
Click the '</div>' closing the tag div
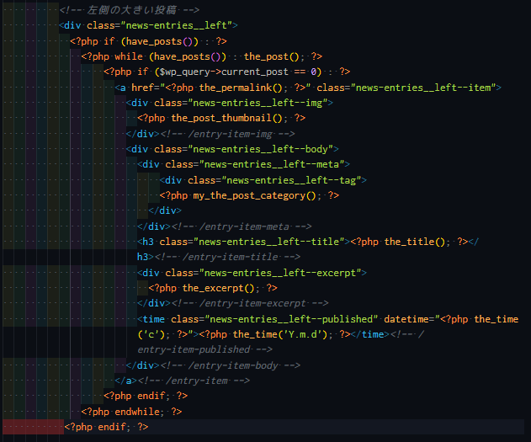pyautogui.click(x=165, y=210)
